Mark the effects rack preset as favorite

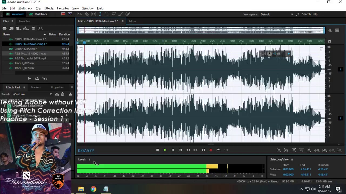pos(70,94)
